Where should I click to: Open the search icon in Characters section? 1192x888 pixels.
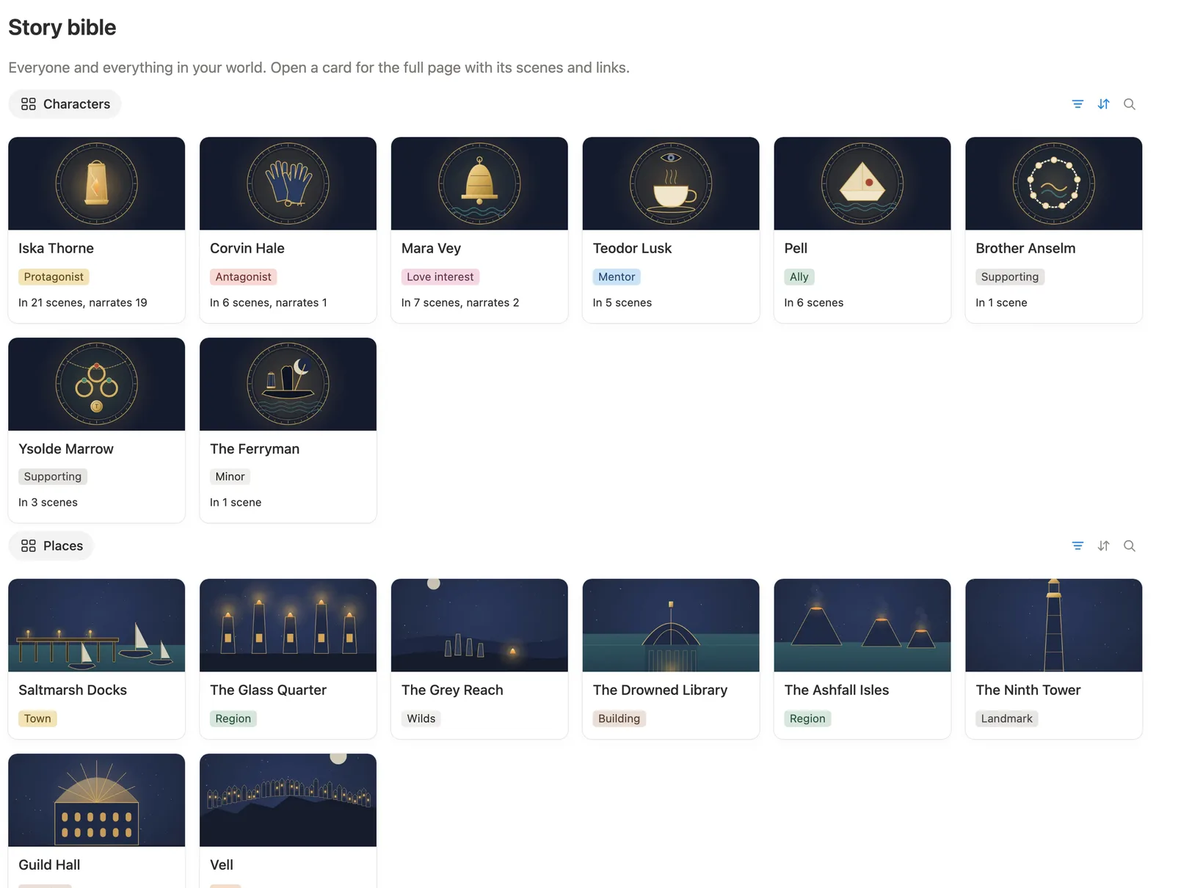[1130, 104]
